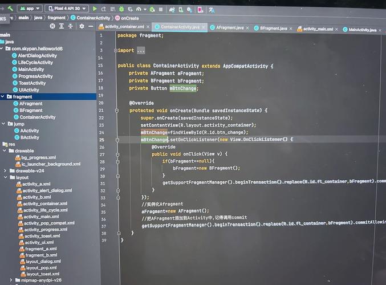
Task: Expand the mipmap-anydpi-v26 folder
Action: (11, 280)
